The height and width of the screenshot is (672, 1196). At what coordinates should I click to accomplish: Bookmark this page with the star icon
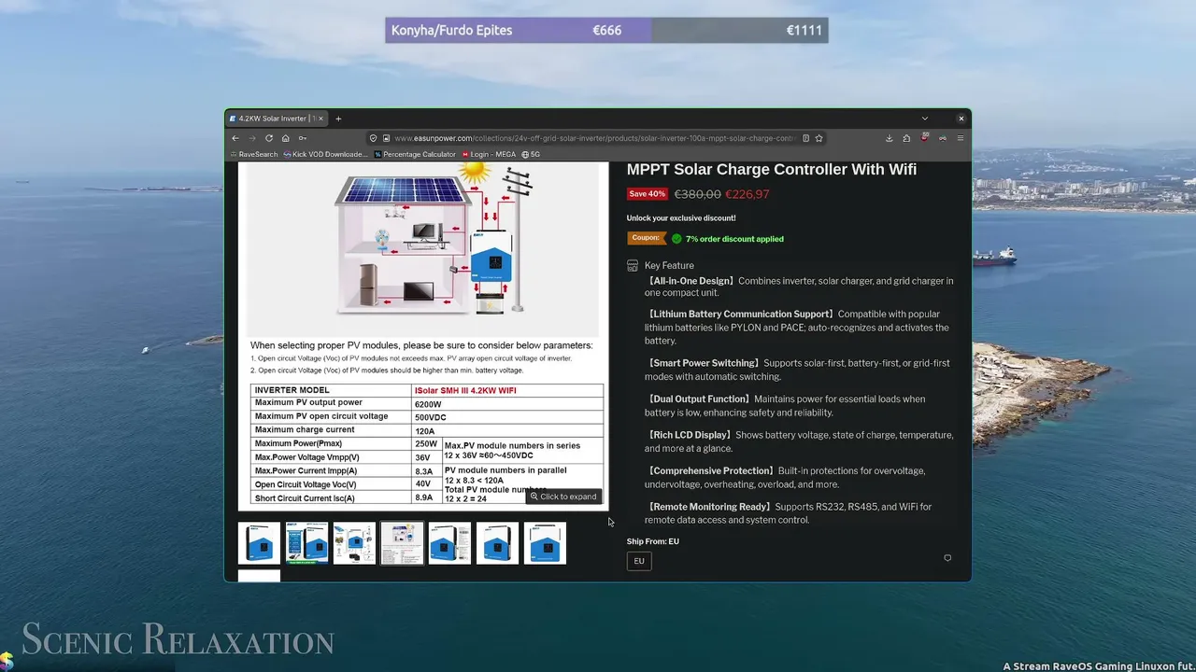coord(819,138)
